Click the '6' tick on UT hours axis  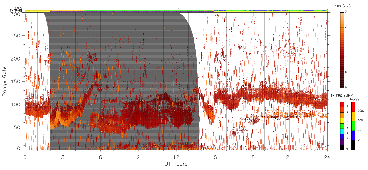pyautogui.click(x=100, y=157)
